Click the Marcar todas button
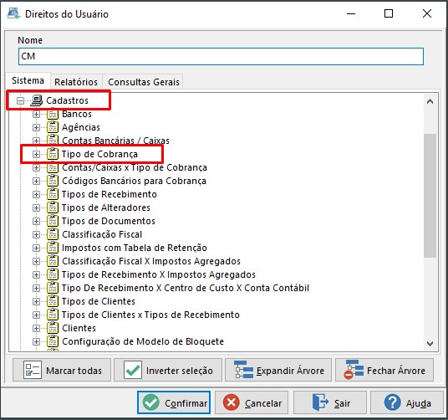This screenshot has width=448, height=420. tap(62, 371)
